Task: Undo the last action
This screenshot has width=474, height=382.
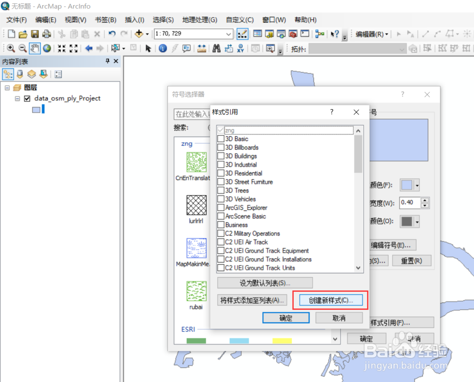Action: pyautogui.click(x=112, y=34)
